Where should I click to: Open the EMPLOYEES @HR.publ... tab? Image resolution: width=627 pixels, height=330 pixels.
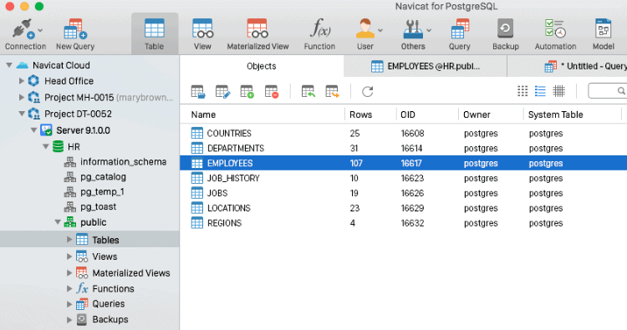coord(426,66)
